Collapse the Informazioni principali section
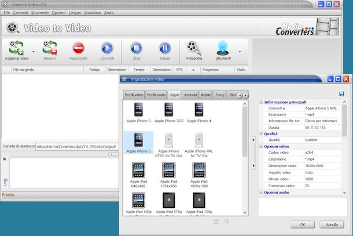 [261, 102]
